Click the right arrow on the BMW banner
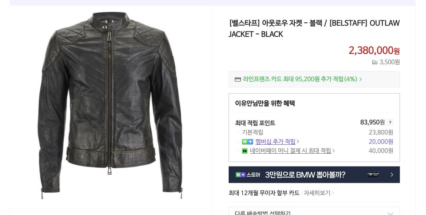This screenshot has width=426, height=215. pos(392,175)
